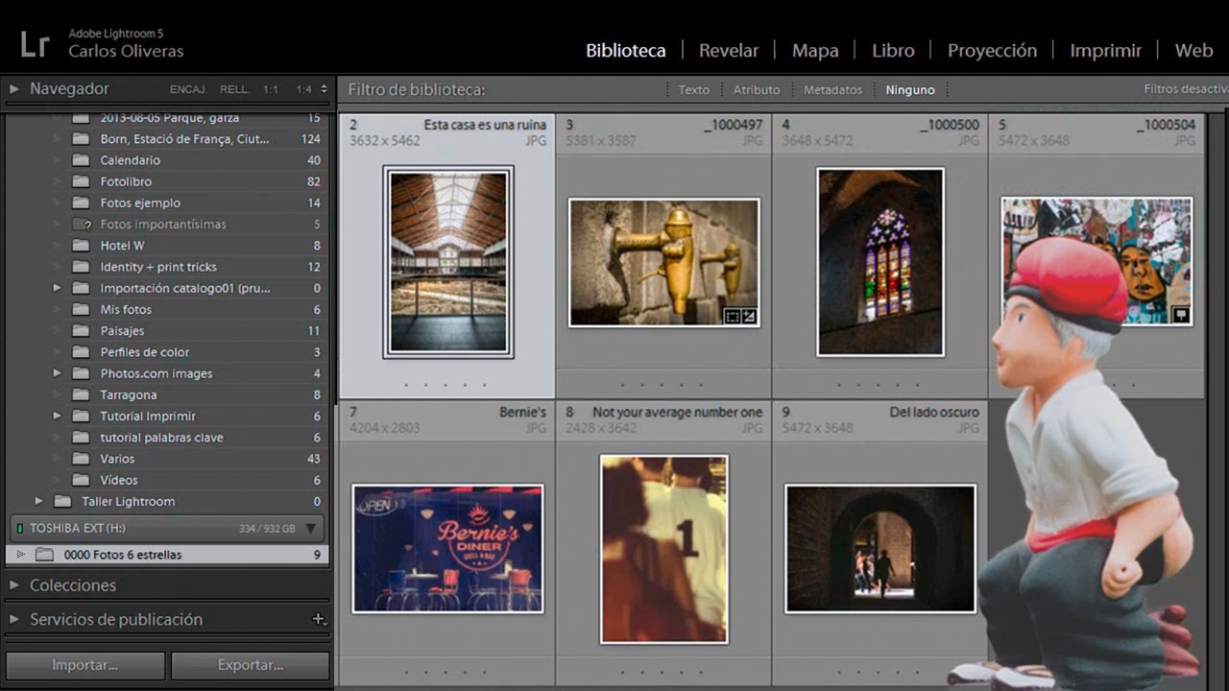This screenshot has width=1229, height=691.
Task: Set navigator zoom to ENCAJ.
Action: pos(188,89)
